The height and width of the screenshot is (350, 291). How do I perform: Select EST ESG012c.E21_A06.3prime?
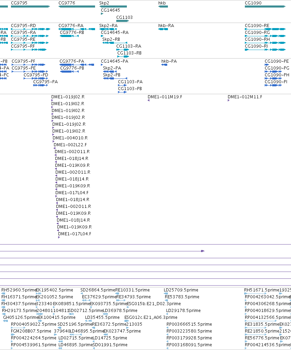(x=151, y=317)
